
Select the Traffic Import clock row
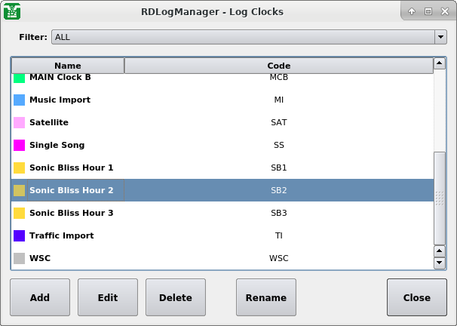click(61, 235)
